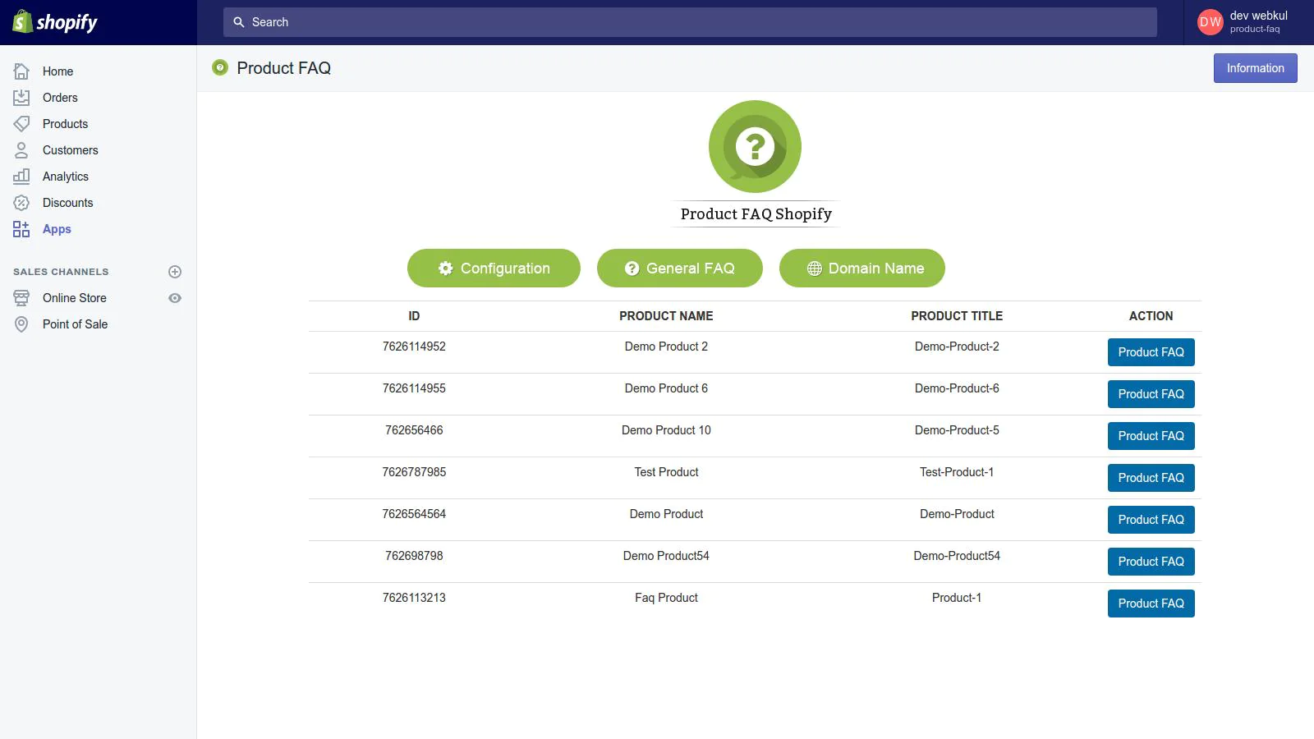Click the Home sidebar icon
This screenshot has width=1314, height=739.
click(x=21, y=71)
